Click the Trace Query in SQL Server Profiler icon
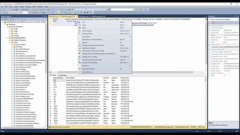The height and width of the screenshot is (135, 240). click(x=79, y=51)
